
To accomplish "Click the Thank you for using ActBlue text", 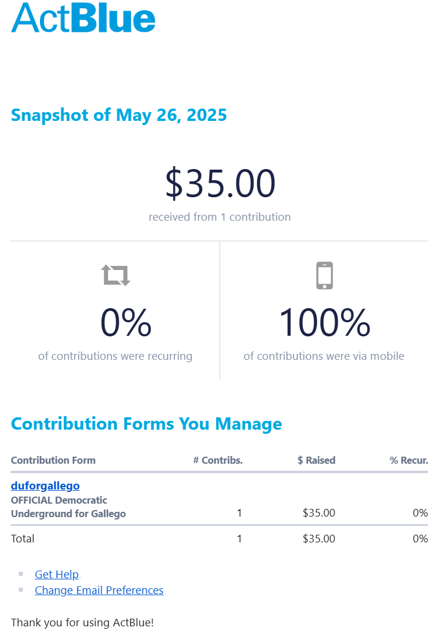I will [x=82, y=622].
